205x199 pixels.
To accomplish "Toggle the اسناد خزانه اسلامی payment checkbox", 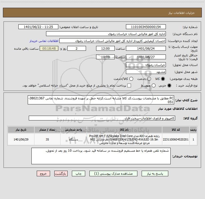I will click(x=129, y=85).
